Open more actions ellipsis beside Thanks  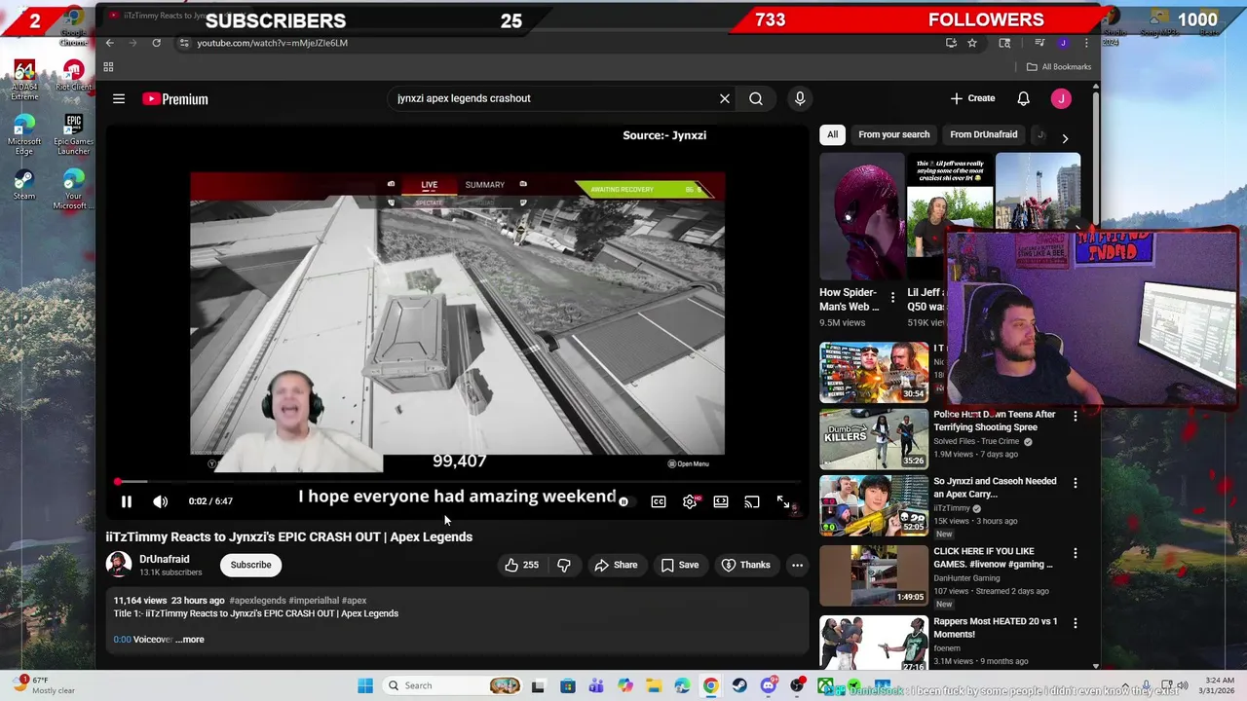coord(797,565)
